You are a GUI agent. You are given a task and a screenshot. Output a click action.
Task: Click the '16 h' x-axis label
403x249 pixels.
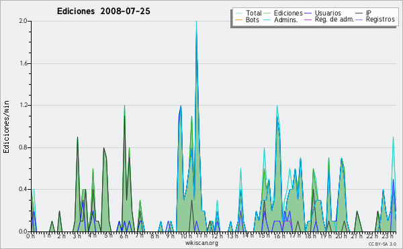[x=279, y=236]
